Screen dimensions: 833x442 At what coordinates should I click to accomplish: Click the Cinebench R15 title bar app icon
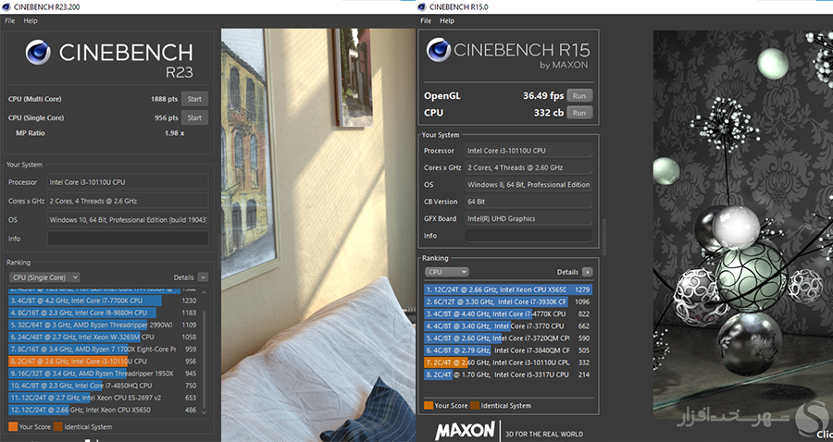click(422, 6)
